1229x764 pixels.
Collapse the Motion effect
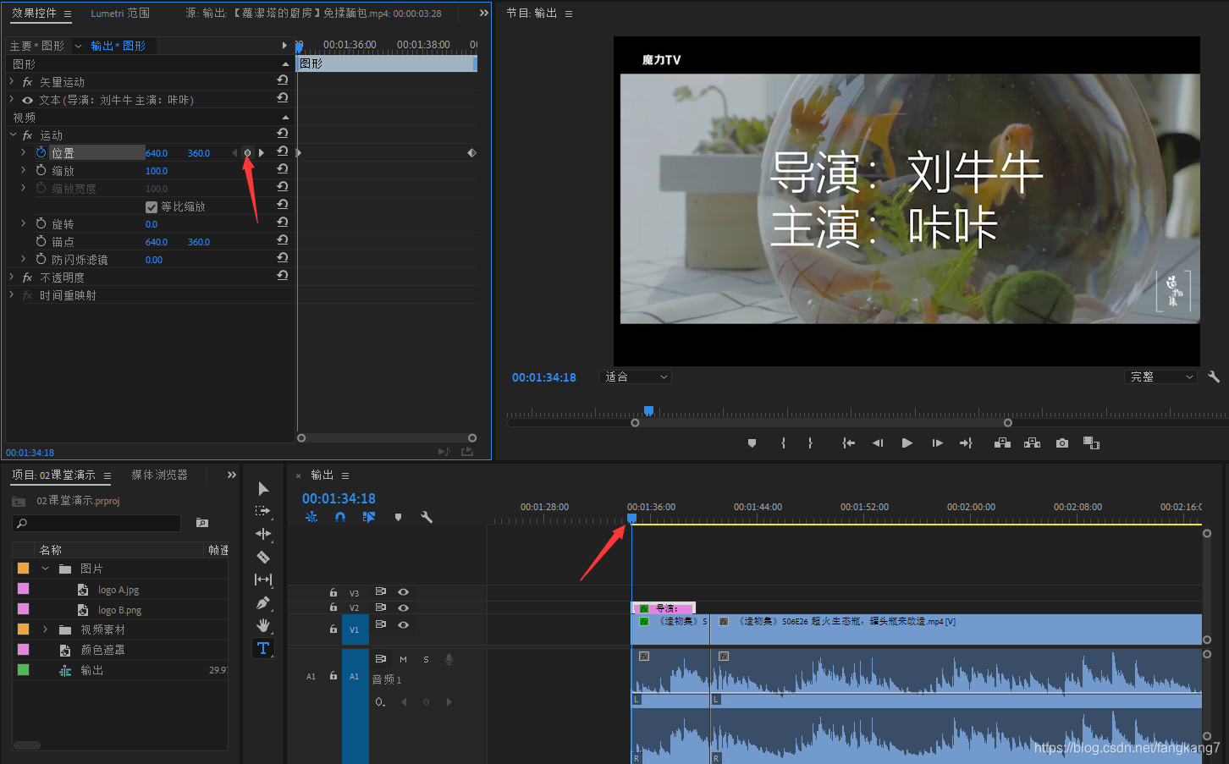pyautogui.click(x=12, y=135)
